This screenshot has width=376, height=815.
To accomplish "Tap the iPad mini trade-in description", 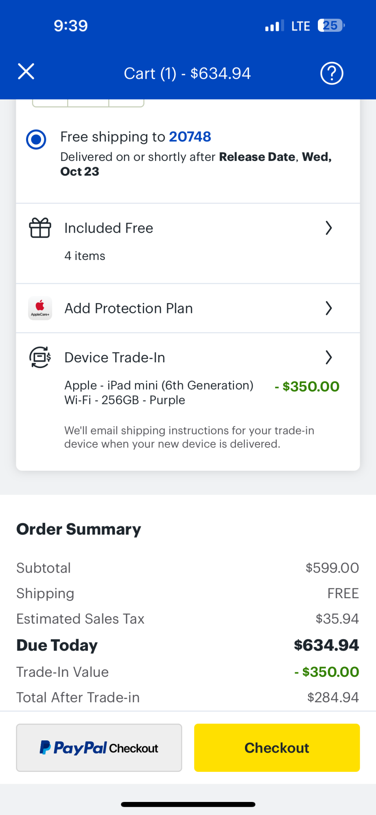I will pyautogui.click(x=159, y=392).
